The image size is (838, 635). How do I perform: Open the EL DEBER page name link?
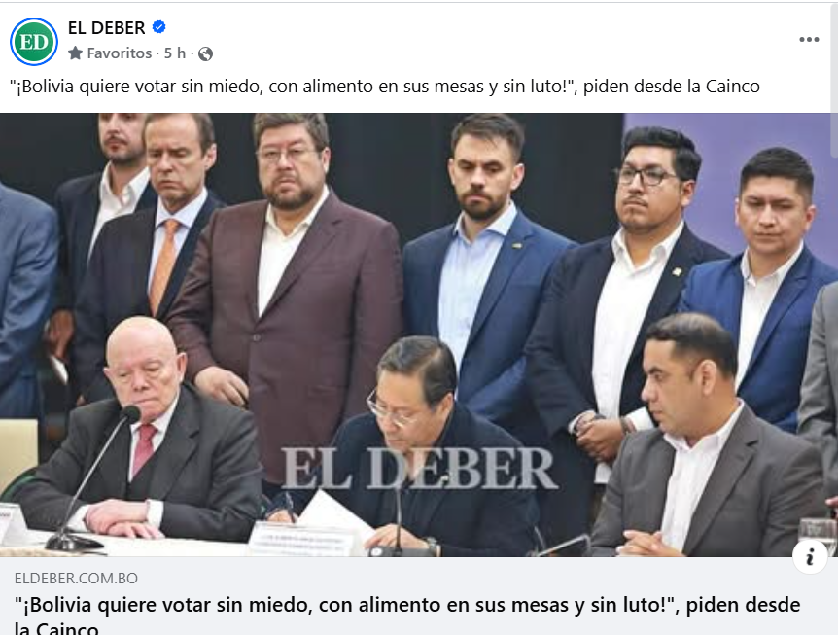point(106,27)
